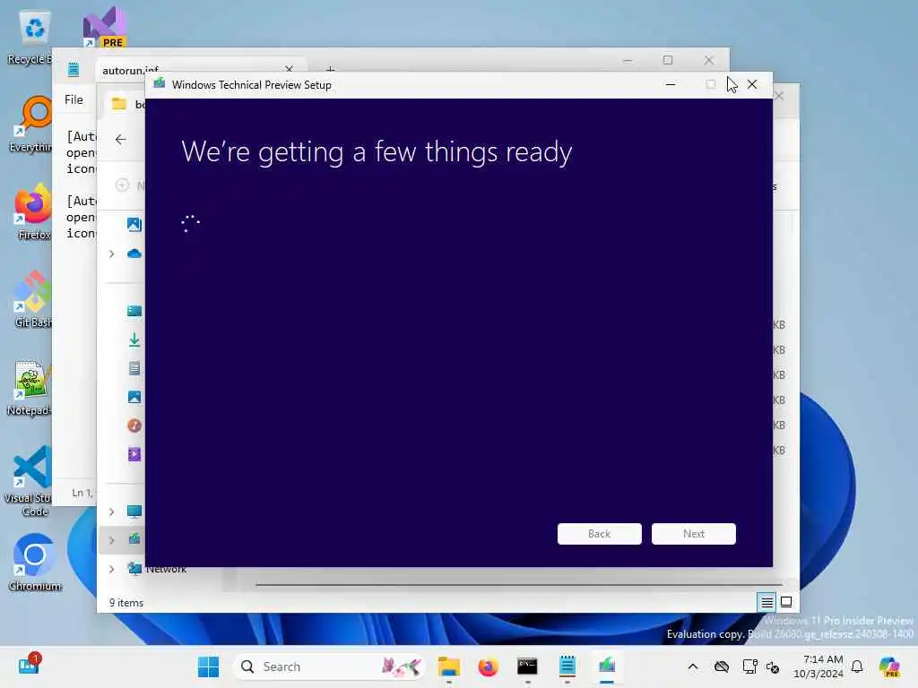Open Downloads in Explorer sidebar

[134, 340]
